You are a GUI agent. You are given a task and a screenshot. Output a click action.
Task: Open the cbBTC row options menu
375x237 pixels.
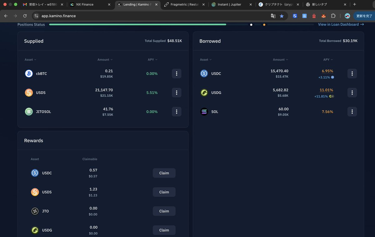(x=177, y=73)
